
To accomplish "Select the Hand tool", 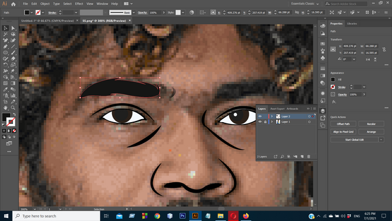I will [x=6, y=108].
